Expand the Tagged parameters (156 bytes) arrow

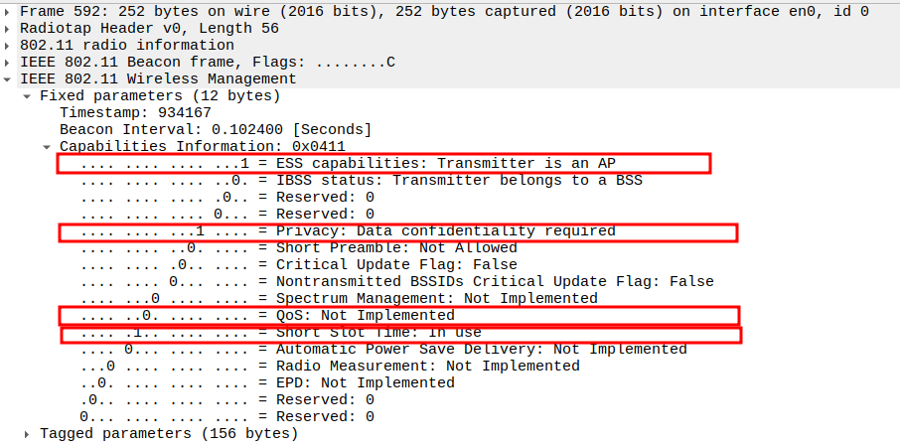click(x=27, y=433)
